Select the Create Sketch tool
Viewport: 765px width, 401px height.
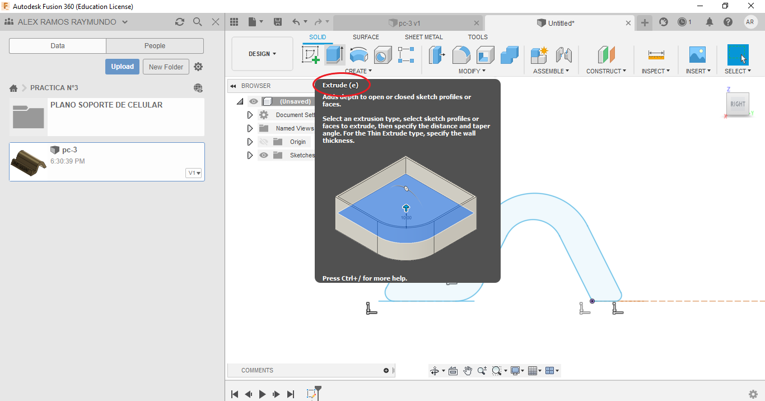[x=311, y=55]
